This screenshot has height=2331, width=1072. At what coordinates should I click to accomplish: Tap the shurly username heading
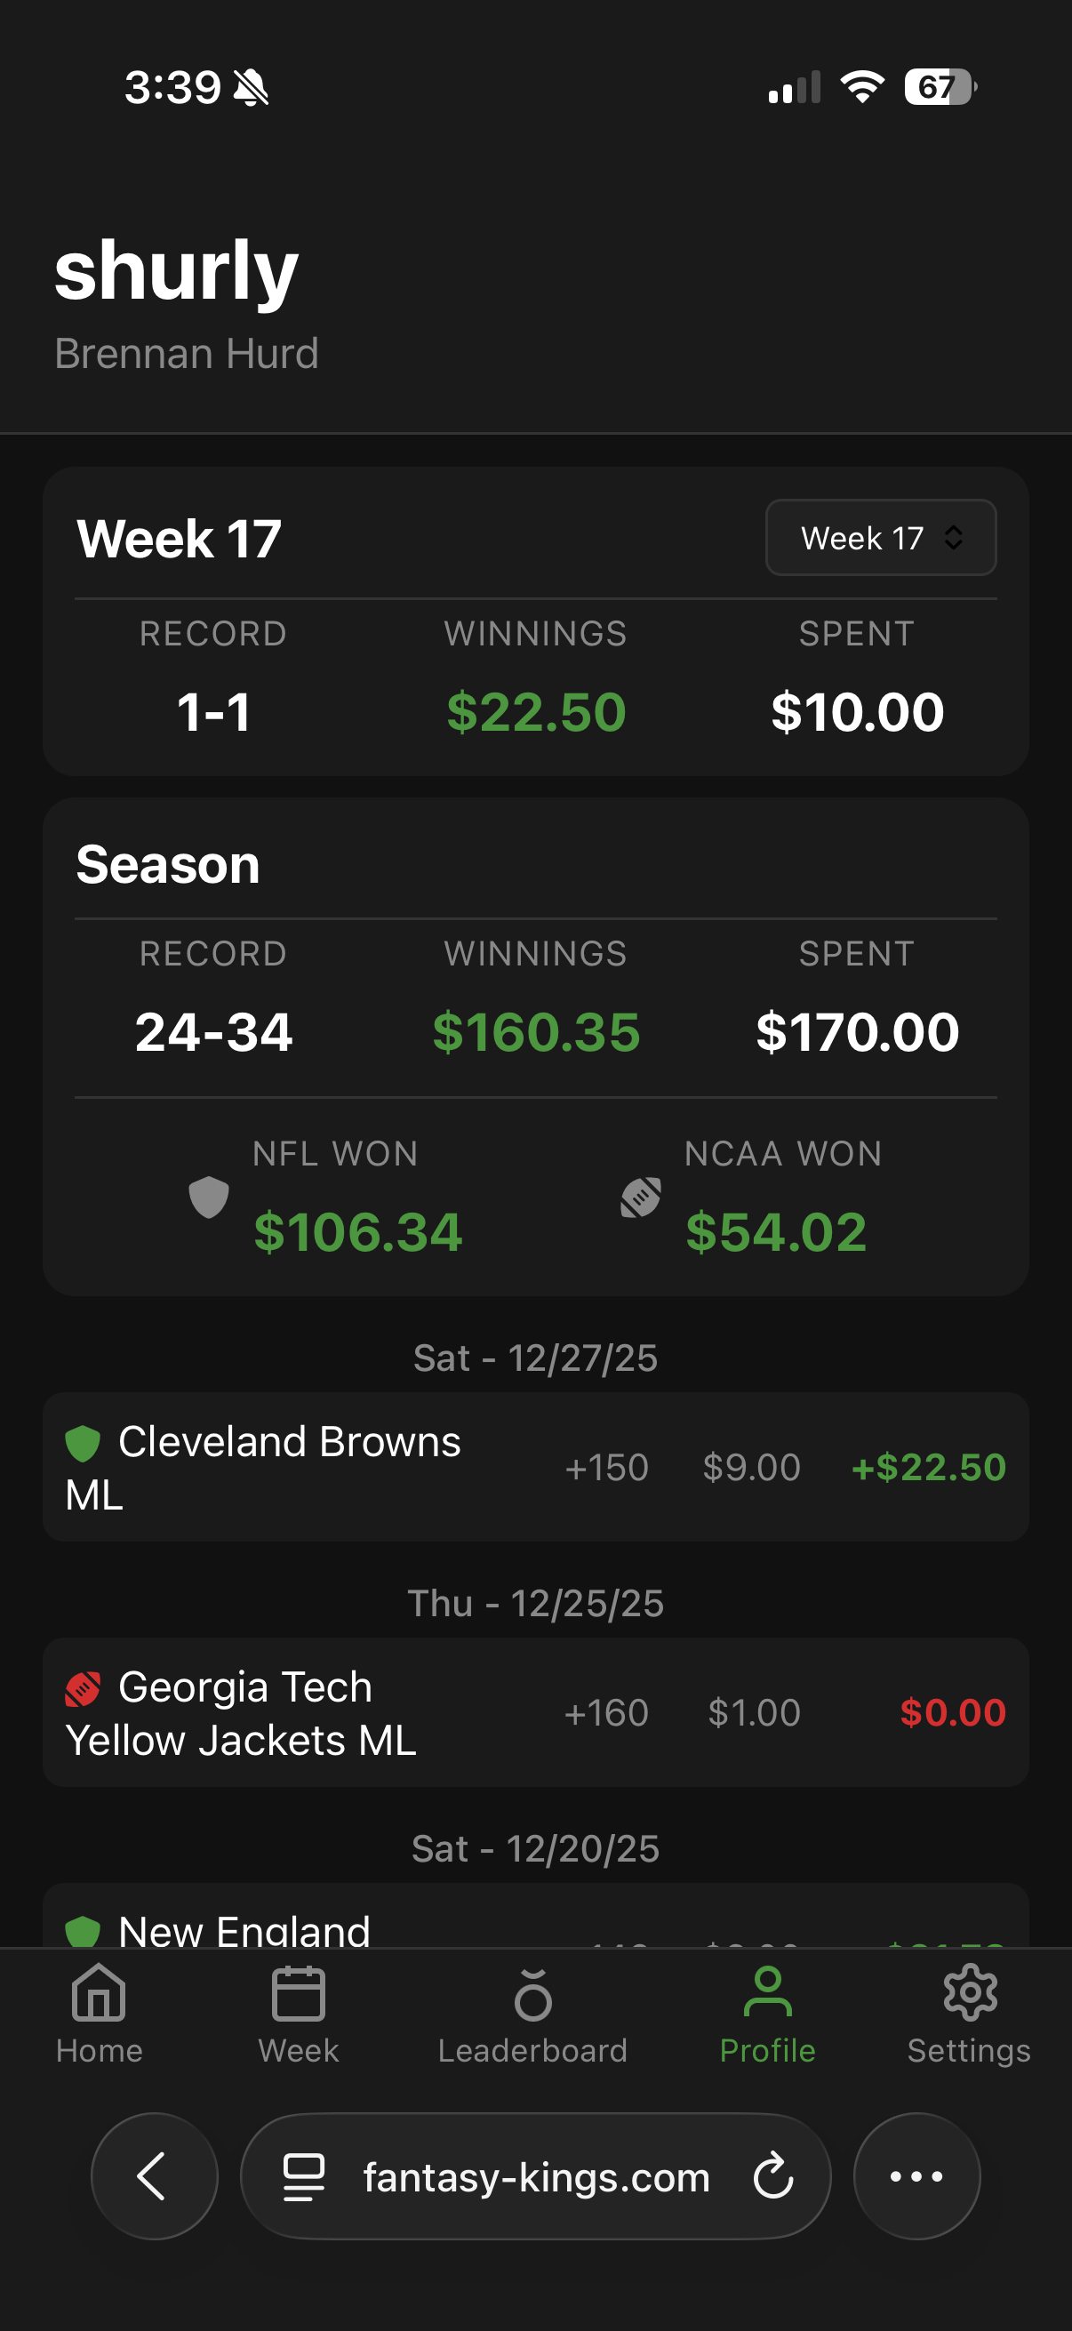(x=176, y=270)
